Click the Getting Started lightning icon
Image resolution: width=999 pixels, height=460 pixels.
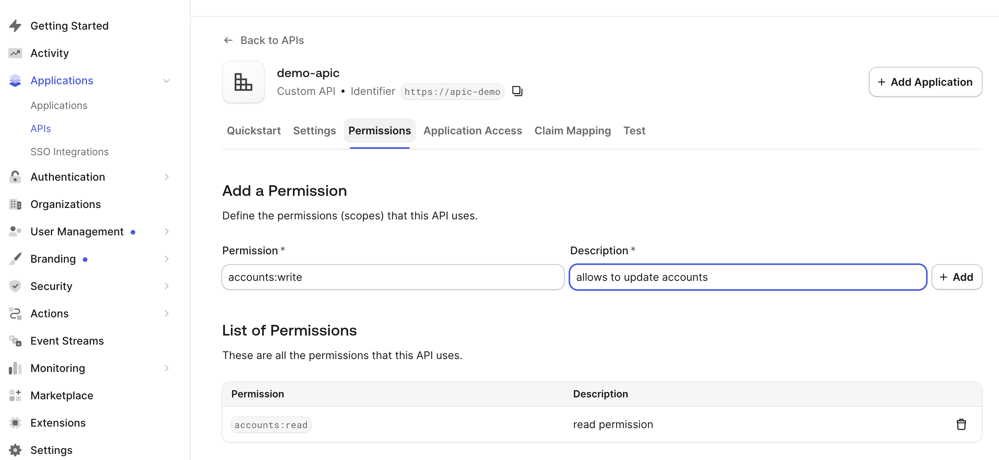pos(15,25)
